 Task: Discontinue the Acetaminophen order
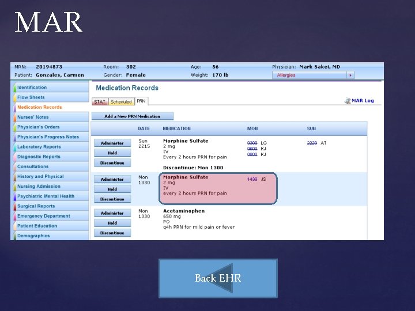click(x=112, y=233)
